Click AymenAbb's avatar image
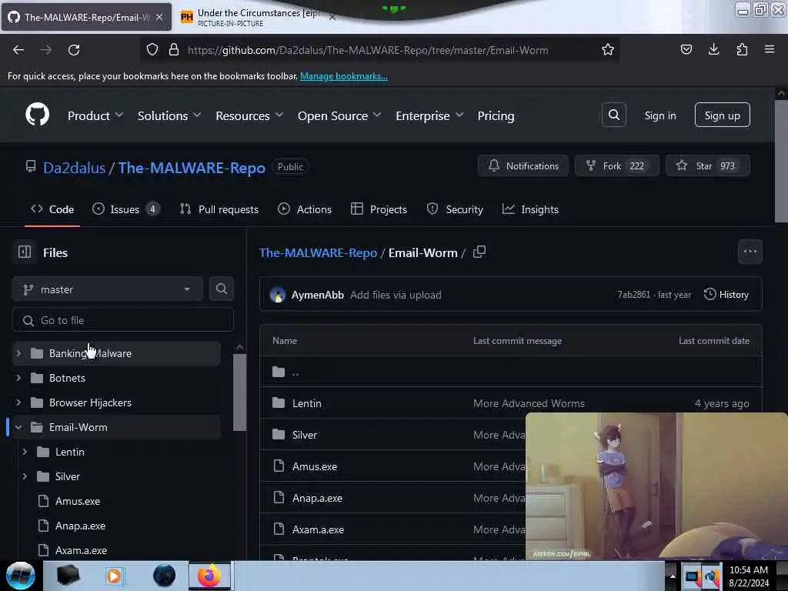This screenshot has width=788, height=591. click(x=277, y=295)
